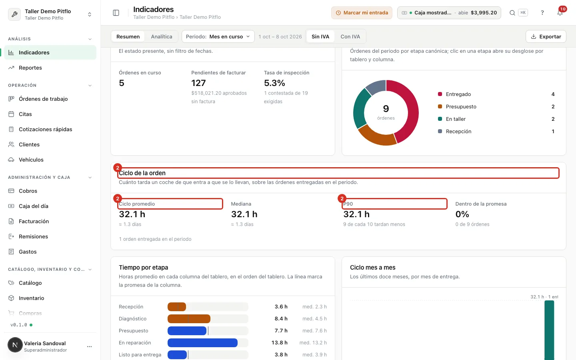Switch to the Analítica tab
This screenshot has height=360, width=576.
tap(162, 36)
